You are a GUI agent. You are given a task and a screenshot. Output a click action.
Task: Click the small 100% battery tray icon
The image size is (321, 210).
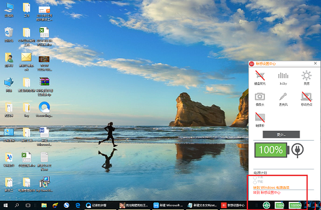279,205
